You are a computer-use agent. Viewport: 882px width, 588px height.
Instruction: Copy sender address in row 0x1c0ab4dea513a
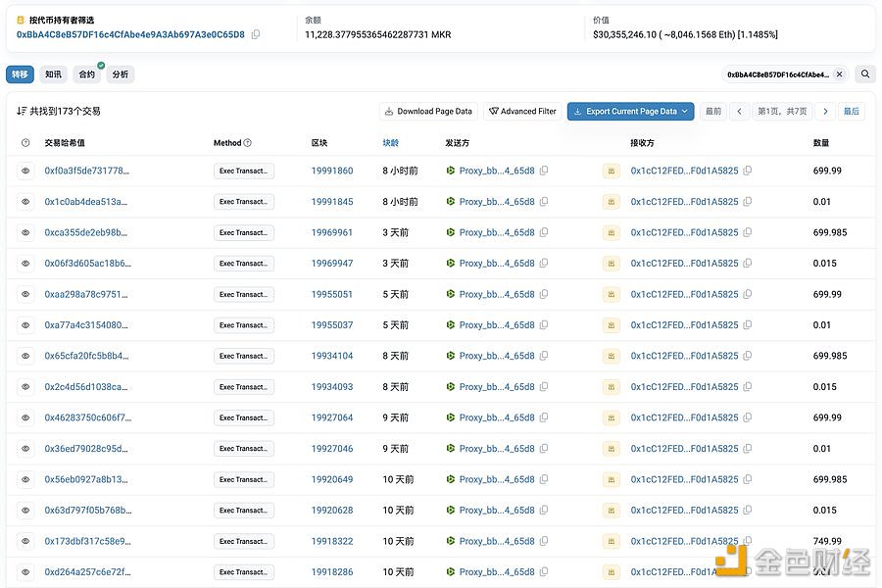click(x=544, y=202)
